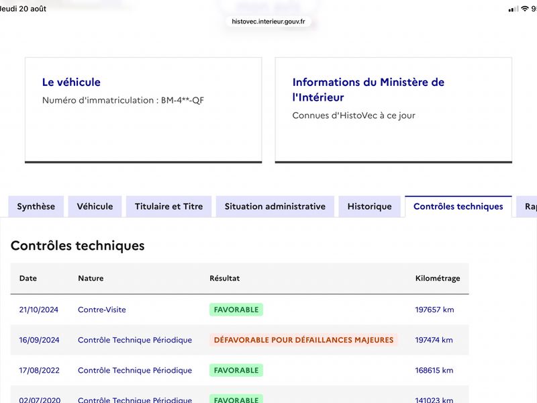The image size is (537, 403).
Task: Select the date 02/07/2020
Action: click(40, 400)
